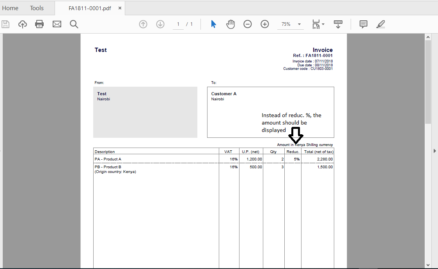
Task: Click the 'Qty' column header
Action: [x=273, y=152]
